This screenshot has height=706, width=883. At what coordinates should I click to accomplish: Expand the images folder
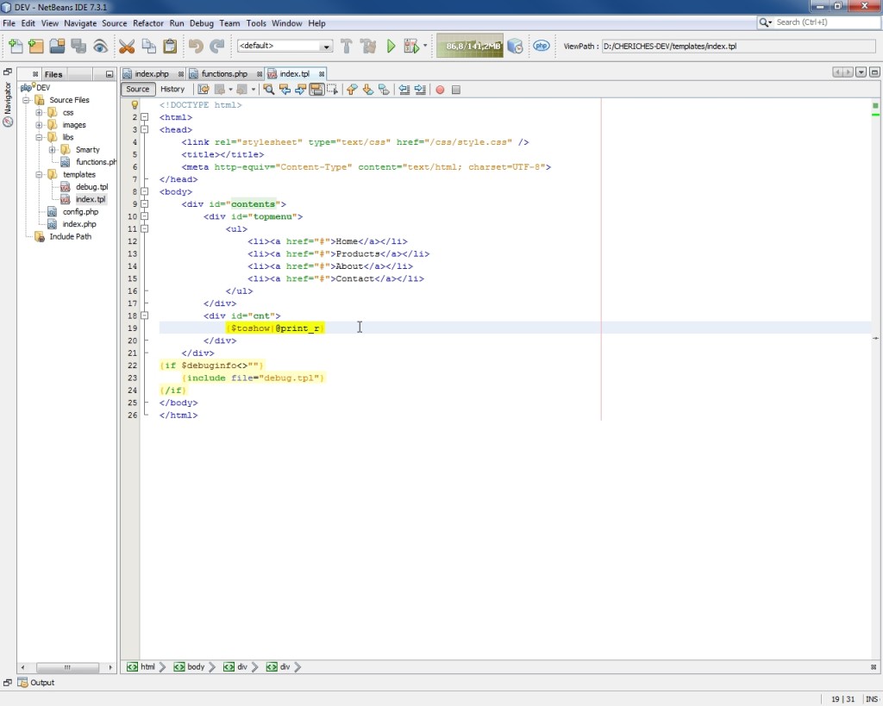click(x=39, y=125)
